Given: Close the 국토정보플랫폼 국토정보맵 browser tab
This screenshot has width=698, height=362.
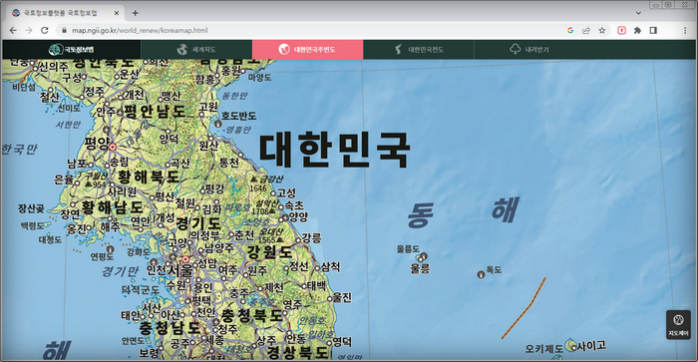Looking at the screenshot, I should 117,13.
